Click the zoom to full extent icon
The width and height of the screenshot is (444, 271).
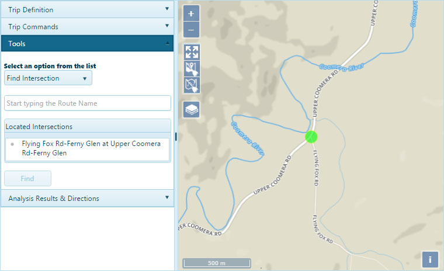click(191, 51)
